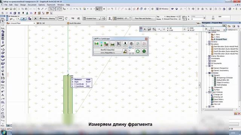
Task: Open the www.maquettes.ru link in LabPP palette
Action: coord(108,52)
